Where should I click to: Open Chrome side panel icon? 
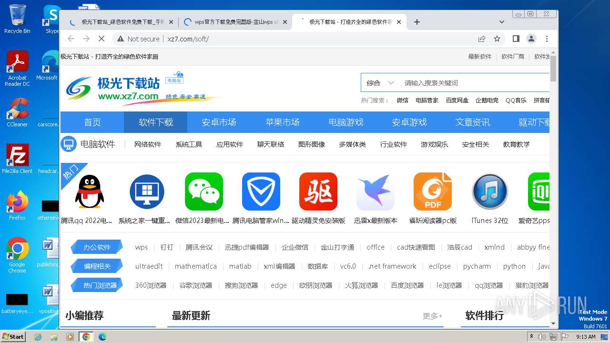pos(516,39)
